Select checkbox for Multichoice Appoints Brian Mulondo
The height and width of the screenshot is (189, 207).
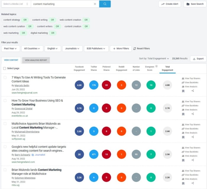[5, 124]
